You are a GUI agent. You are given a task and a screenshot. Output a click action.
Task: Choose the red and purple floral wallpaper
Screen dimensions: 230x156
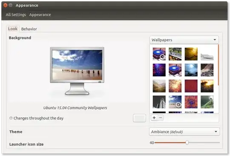(191, 102)
